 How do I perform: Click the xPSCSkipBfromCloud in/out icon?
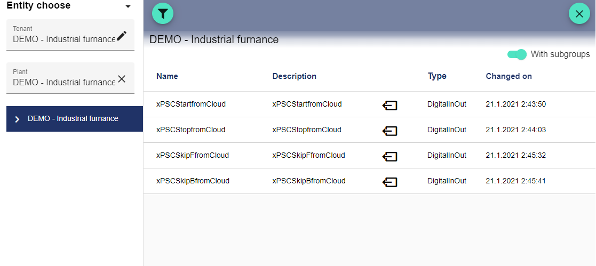coord(390,182)
